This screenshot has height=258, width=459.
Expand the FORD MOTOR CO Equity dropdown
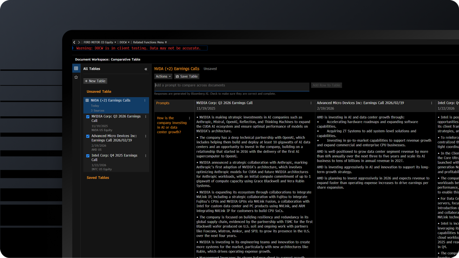[x=100, y=42]
